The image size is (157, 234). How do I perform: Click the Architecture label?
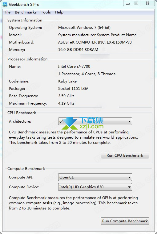[x=20, y=121]
